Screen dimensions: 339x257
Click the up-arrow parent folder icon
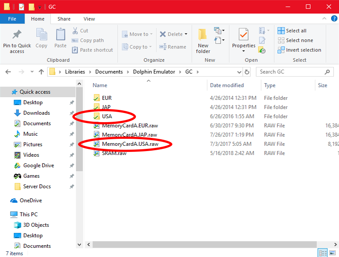tap(41, 72)
